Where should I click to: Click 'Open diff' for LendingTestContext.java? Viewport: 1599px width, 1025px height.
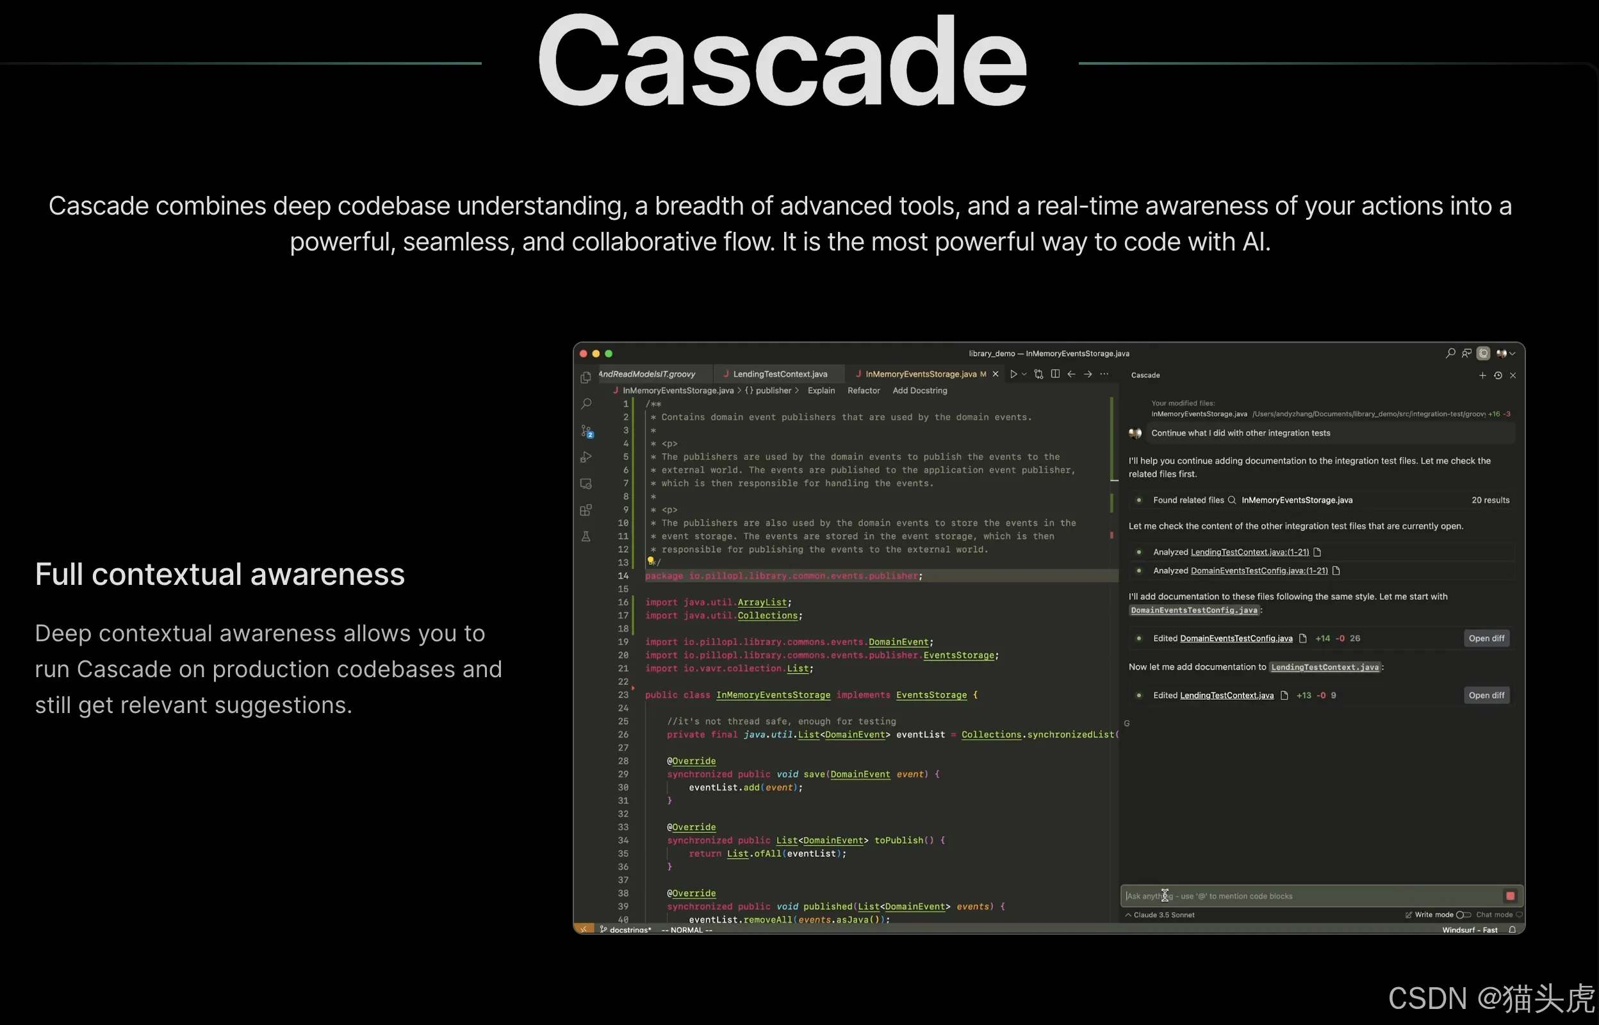(1486, 696)
